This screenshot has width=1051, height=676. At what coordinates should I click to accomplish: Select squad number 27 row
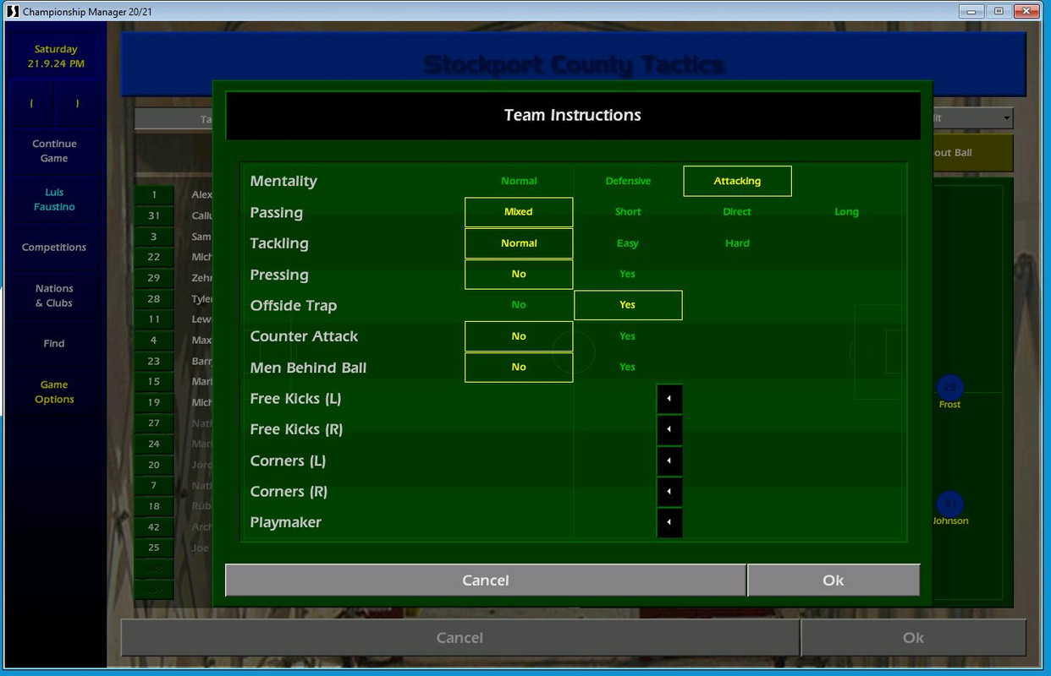(x=154, y=423)
